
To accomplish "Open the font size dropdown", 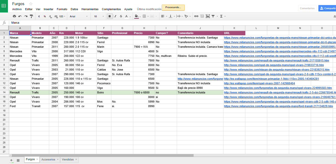I will tap(99, 16).
